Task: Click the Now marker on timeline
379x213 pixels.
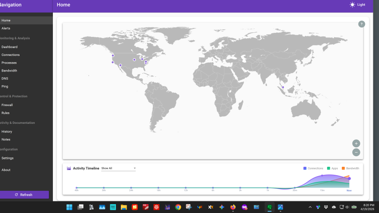Action: tap(349, 190)
